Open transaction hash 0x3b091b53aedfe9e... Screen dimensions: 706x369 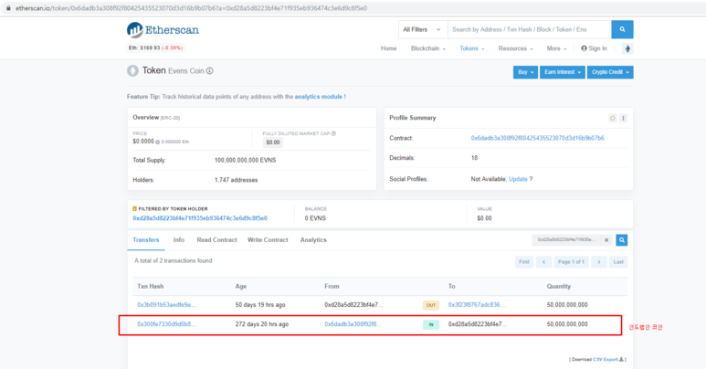166,305
